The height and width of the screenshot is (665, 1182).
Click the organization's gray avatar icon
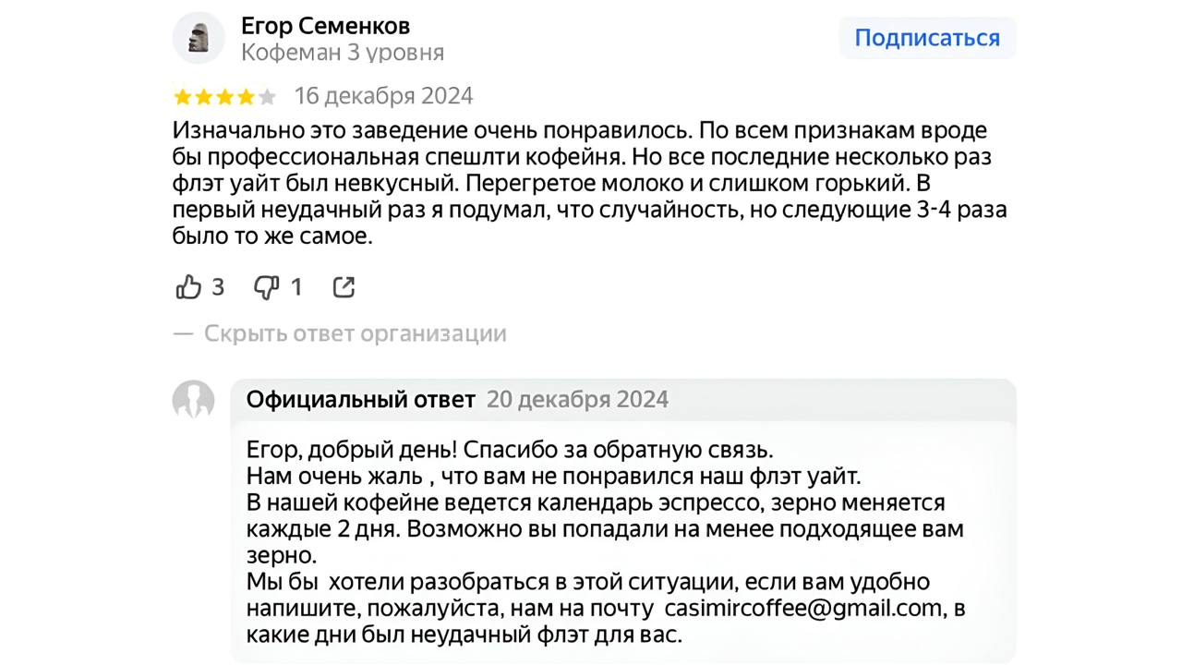(x=194, y=401)
